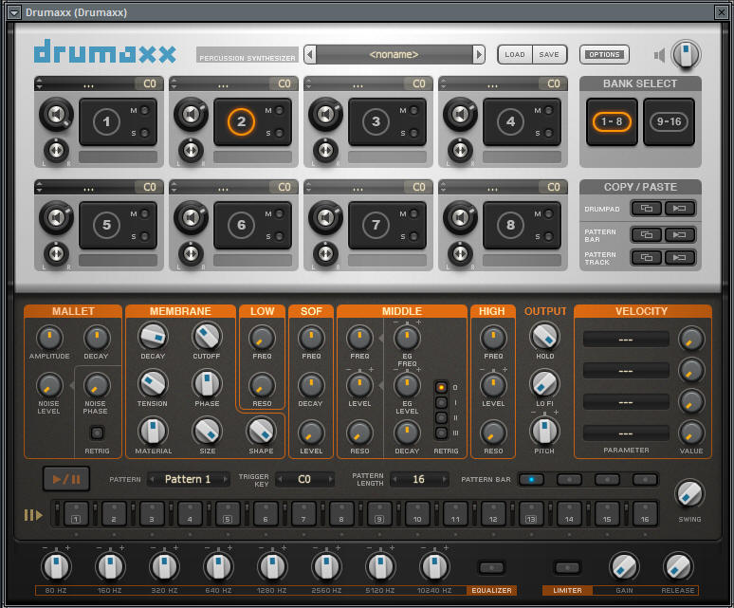Select drum pad 7
This screenshot has width=734, height=608.
pos(376,226)
